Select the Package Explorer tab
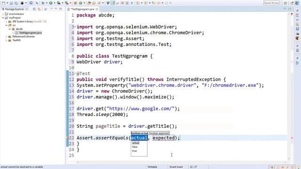Screen dimensions: 301x169 [x=15, y=9]
